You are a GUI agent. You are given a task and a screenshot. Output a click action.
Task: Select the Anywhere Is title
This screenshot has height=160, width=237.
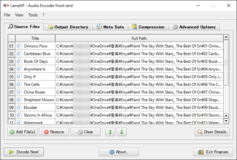[35, 69]
